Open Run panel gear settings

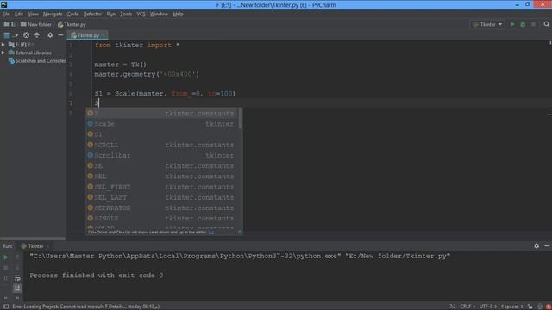tap(536, 246)
